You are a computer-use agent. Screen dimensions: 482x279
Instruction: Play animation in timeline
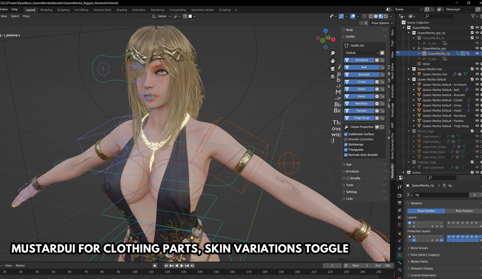182,266
